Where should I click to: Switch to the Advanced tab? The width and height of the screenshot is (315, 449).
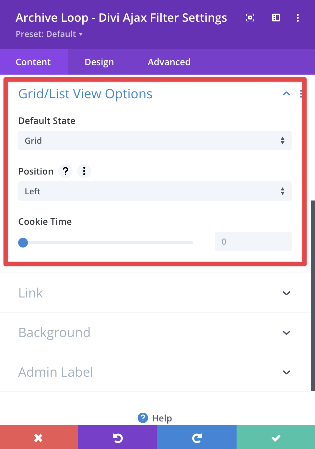169,62
